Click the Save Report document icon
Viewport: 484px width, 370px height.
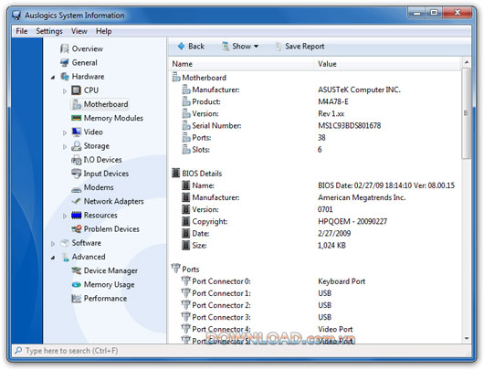(278, 47)
